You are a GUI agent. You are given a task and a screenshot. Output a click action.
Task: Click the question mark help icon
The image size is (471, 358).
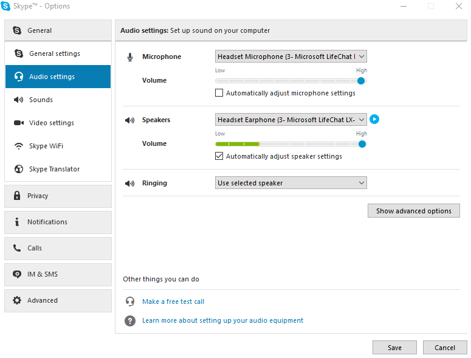click(x=130, y=320)
